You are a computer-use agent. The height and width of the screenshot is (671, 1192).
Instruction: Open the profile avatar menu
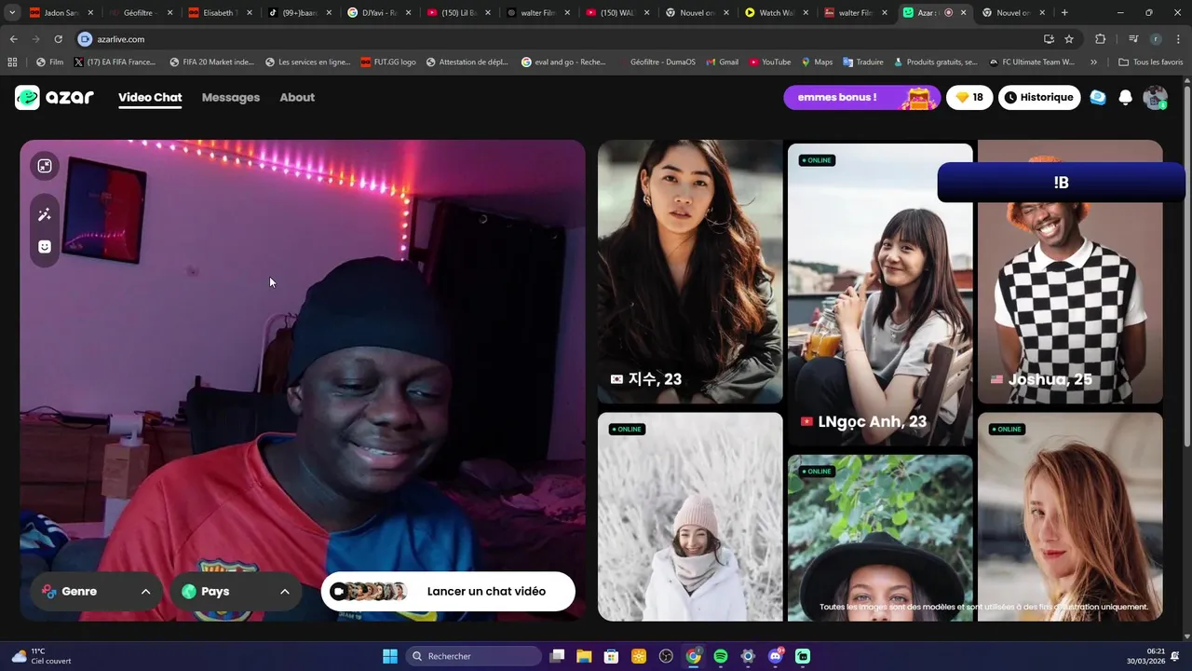point(1155,97)
